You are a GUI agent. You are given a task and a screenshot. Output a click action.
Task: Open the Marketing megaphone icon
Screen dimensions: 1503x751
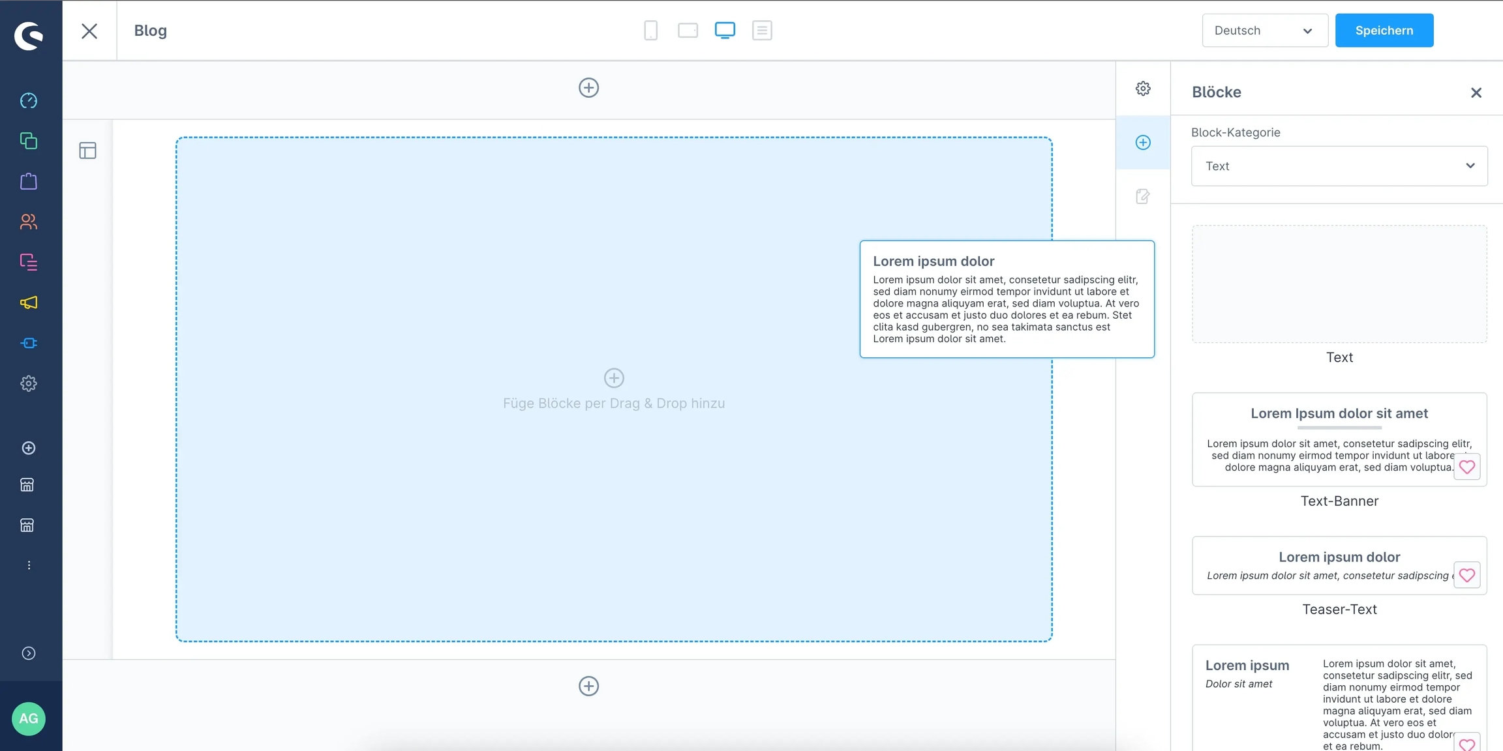point(29,302)
